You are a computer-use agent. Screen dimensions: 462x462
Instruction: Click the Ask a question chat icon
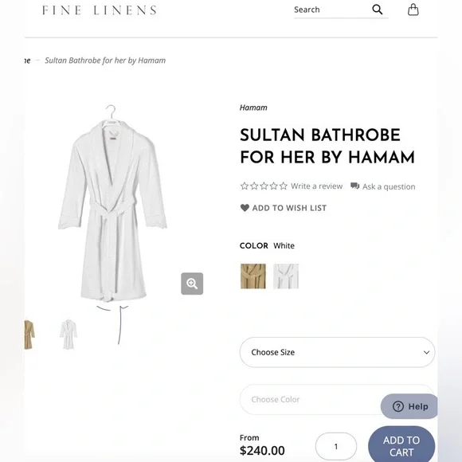tap(354, 186)
